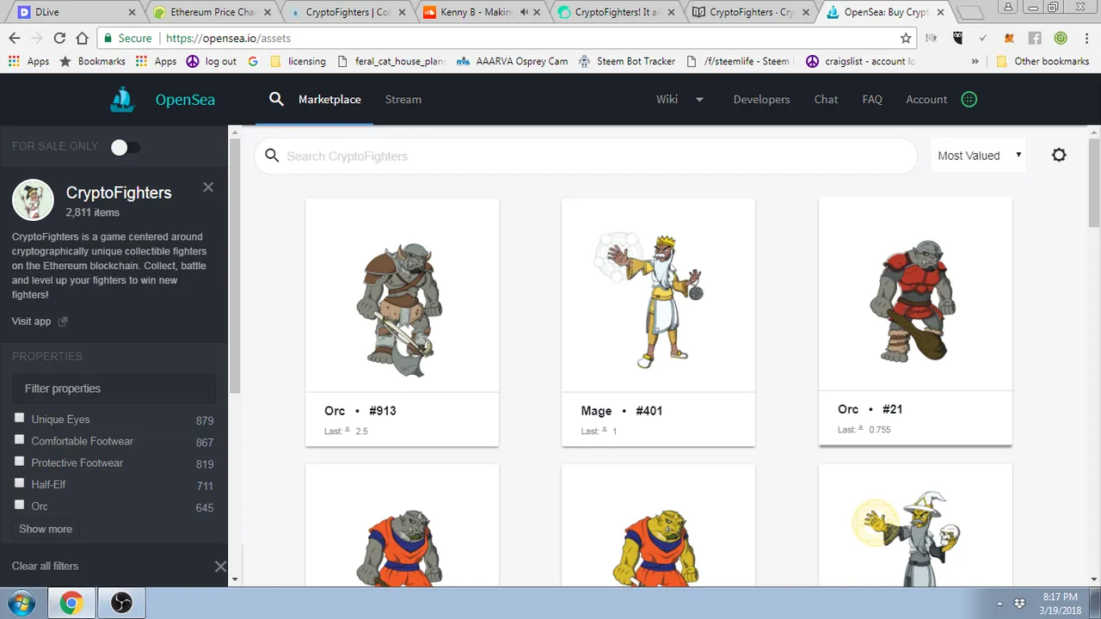The height and width of the screenshot is (619, 1101).
Task: Reload the page with the refresh icon
Action: point(59,38)
